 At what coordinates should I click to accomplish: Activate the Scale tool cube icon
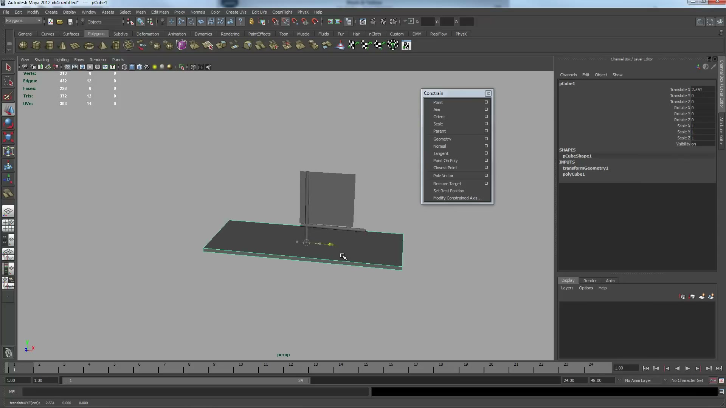(x=8, y=137)
